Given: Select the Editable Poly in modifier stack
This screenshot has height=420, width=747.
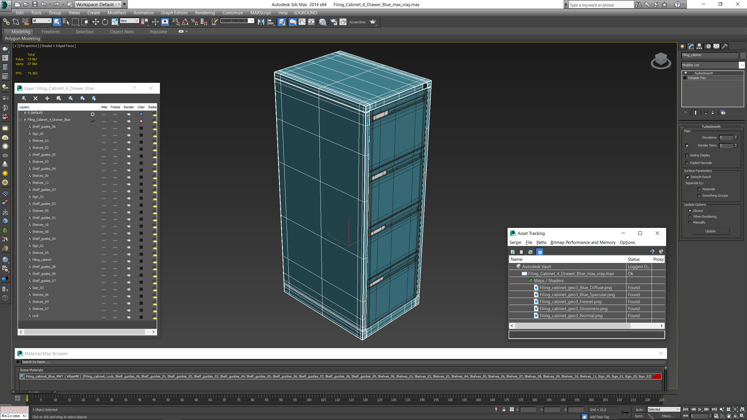Looking at the screenshot, I should [x=699, y=78].
